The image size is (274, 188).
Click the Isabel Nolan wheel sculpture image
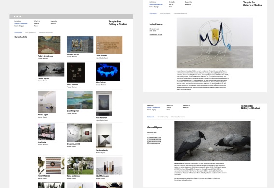(x=215, y=43)
